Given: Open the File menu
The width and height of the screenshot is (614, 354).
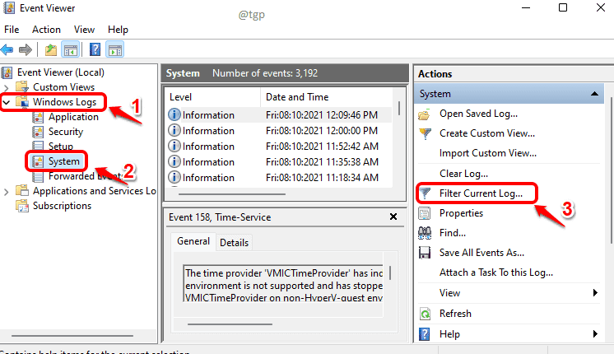Looking at the screenshot, I should 12,30.
